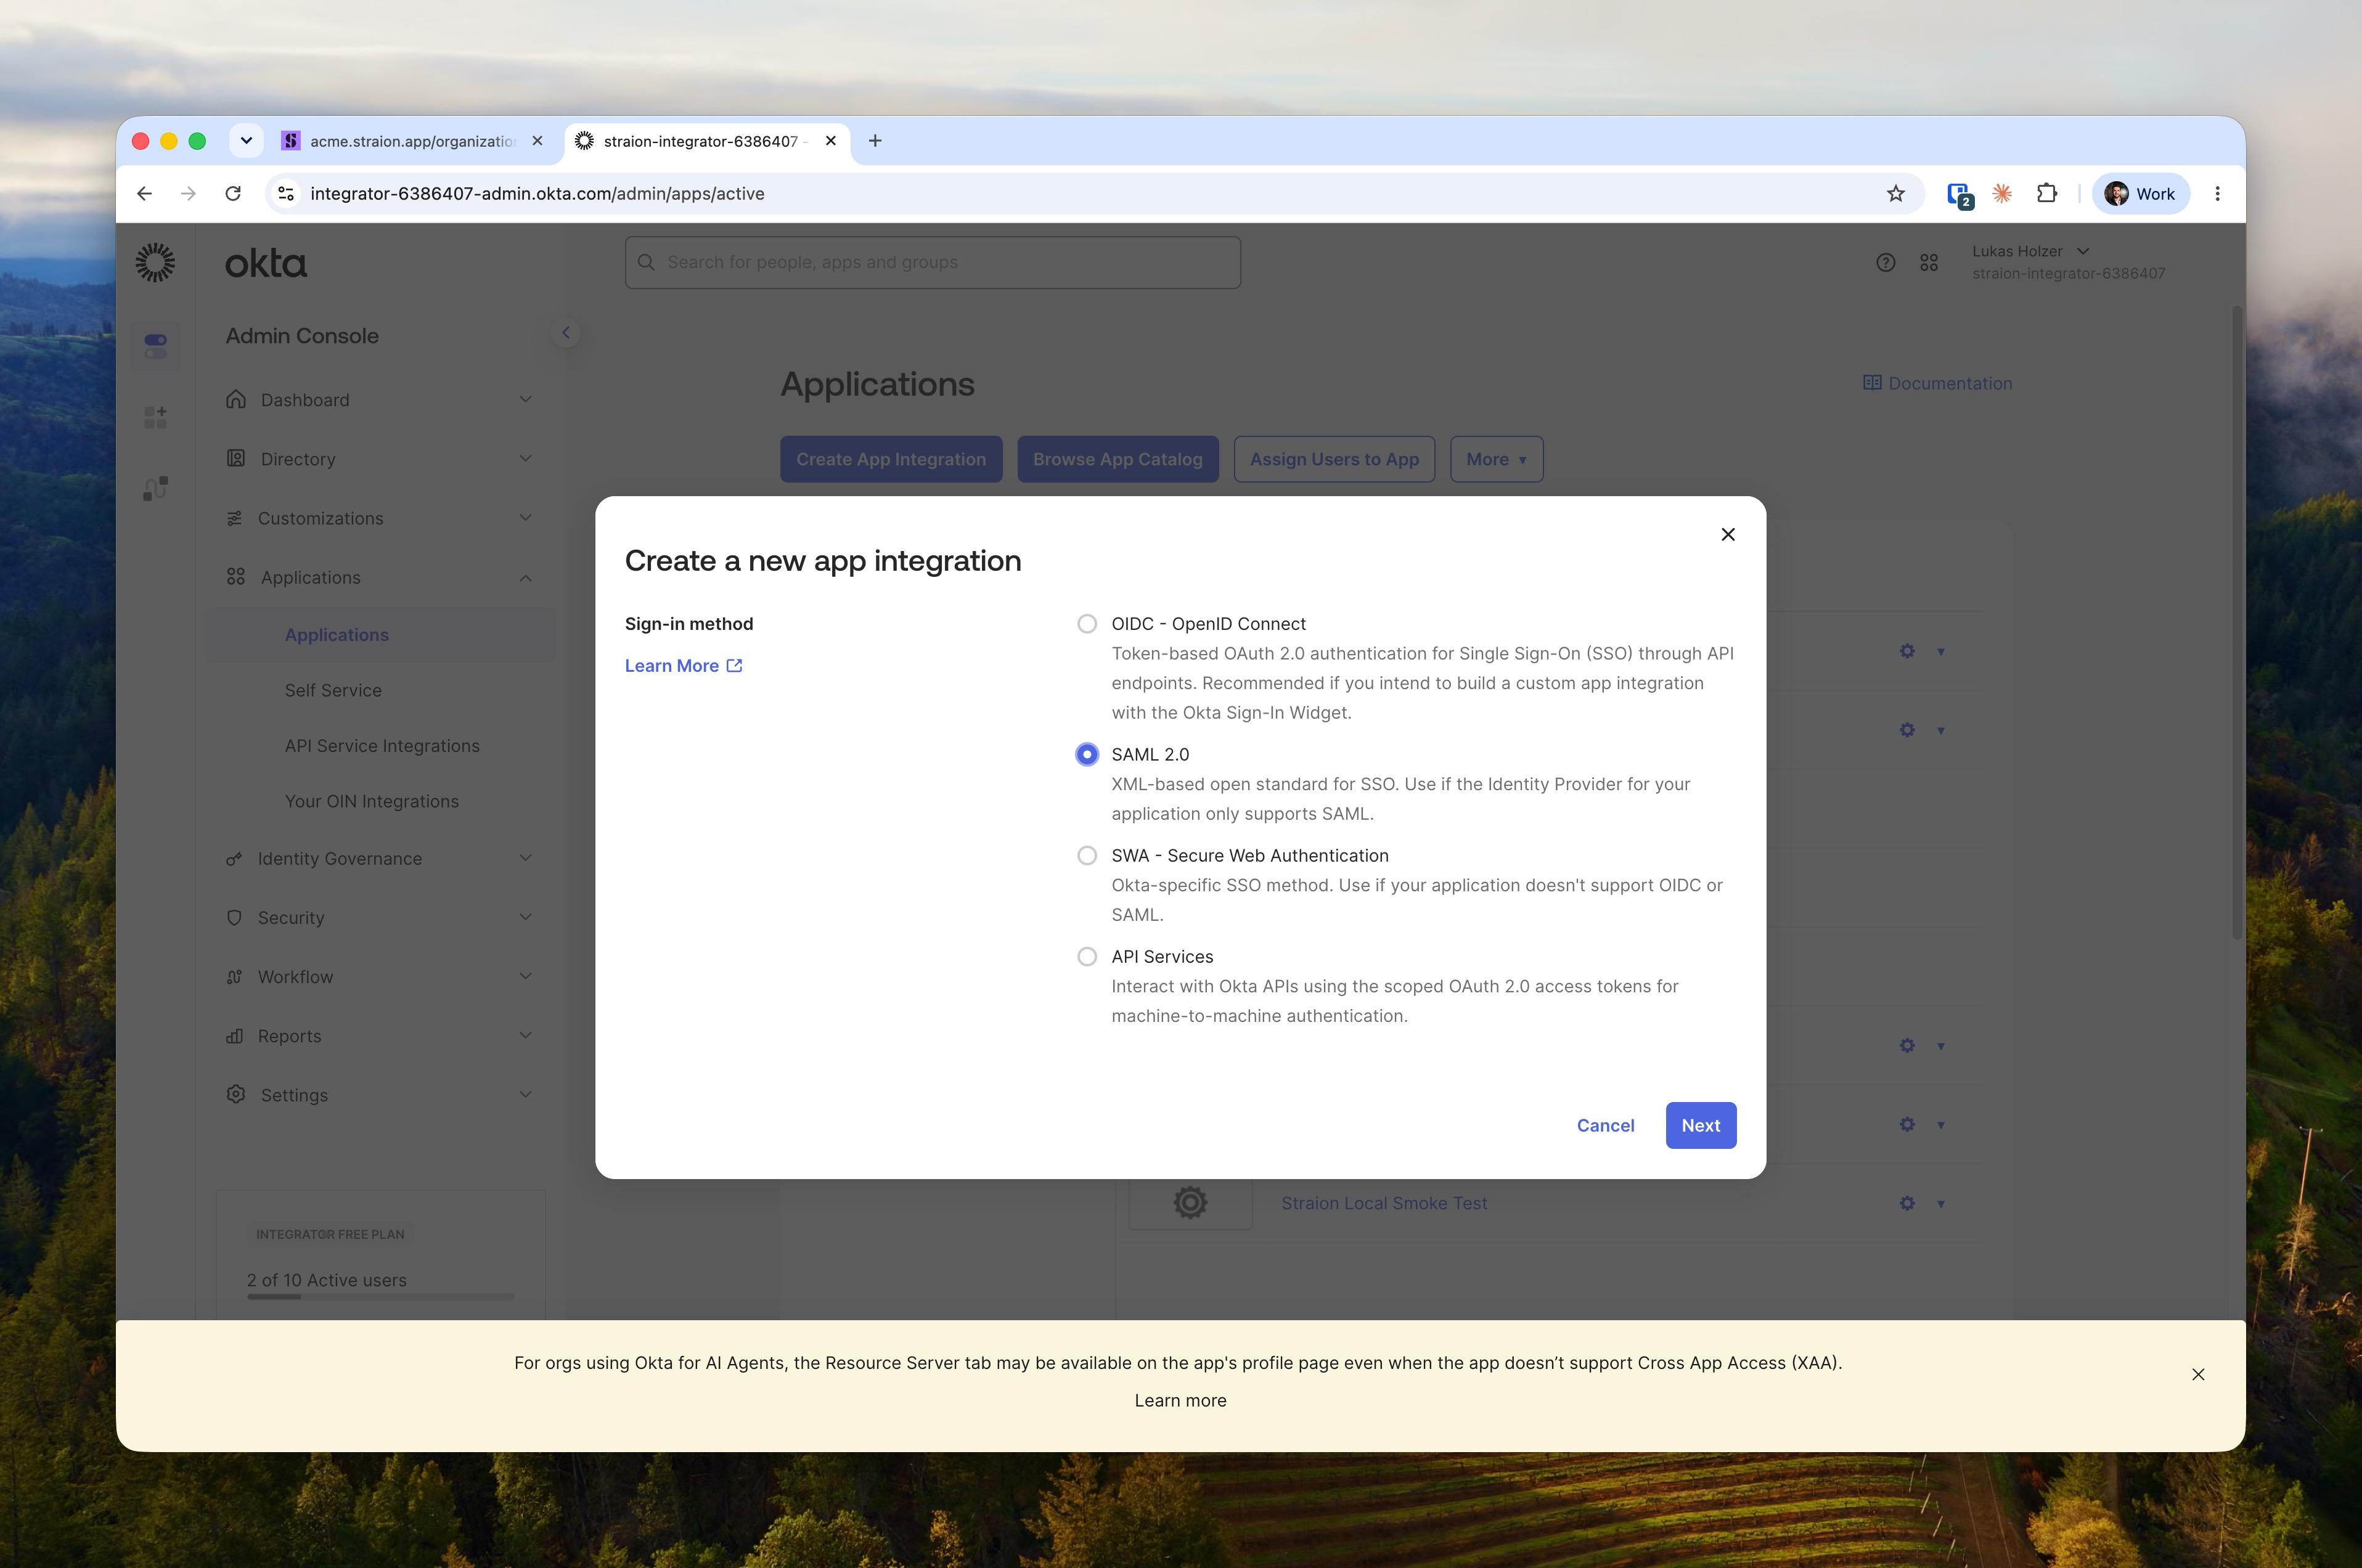Expand the Directory section chevron

(525, 459)
